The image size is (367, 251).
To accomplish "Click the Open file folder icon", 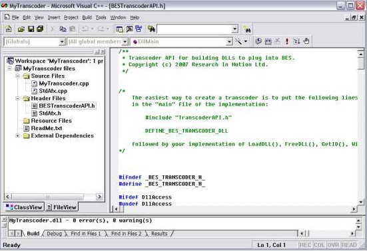I will (x=21, y=29).
